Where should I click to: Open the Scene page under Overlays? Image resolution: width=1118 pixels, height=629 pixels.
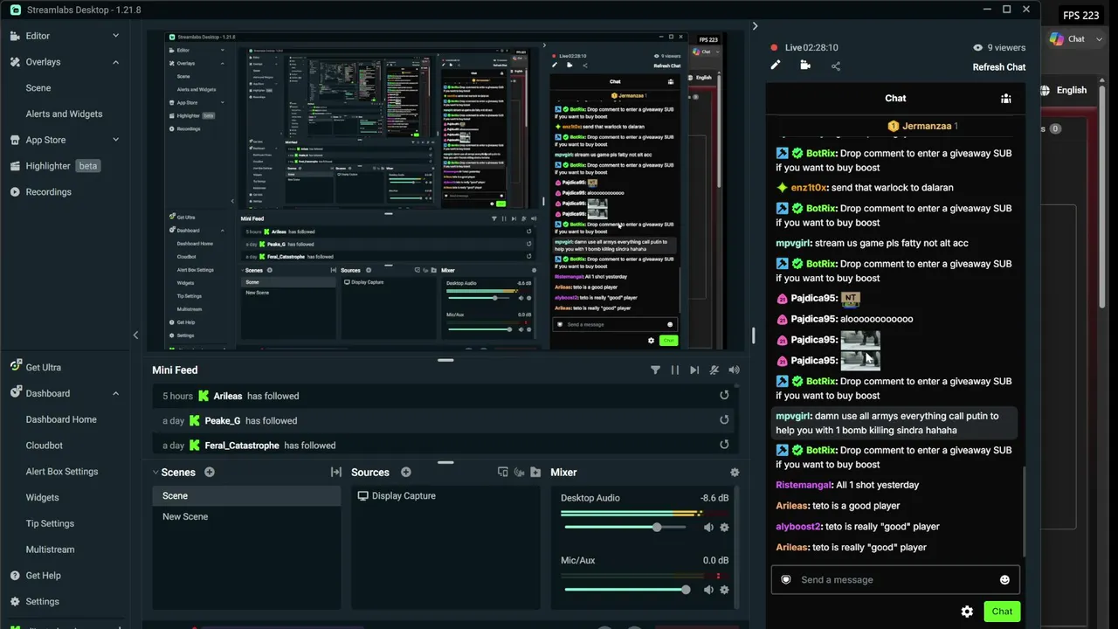(x=38, y=88)
